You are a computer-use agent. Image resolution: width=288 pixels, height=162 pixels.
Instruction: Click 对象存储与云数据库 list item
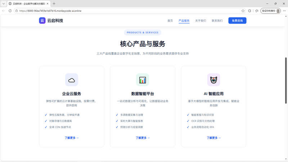point(60,121)
